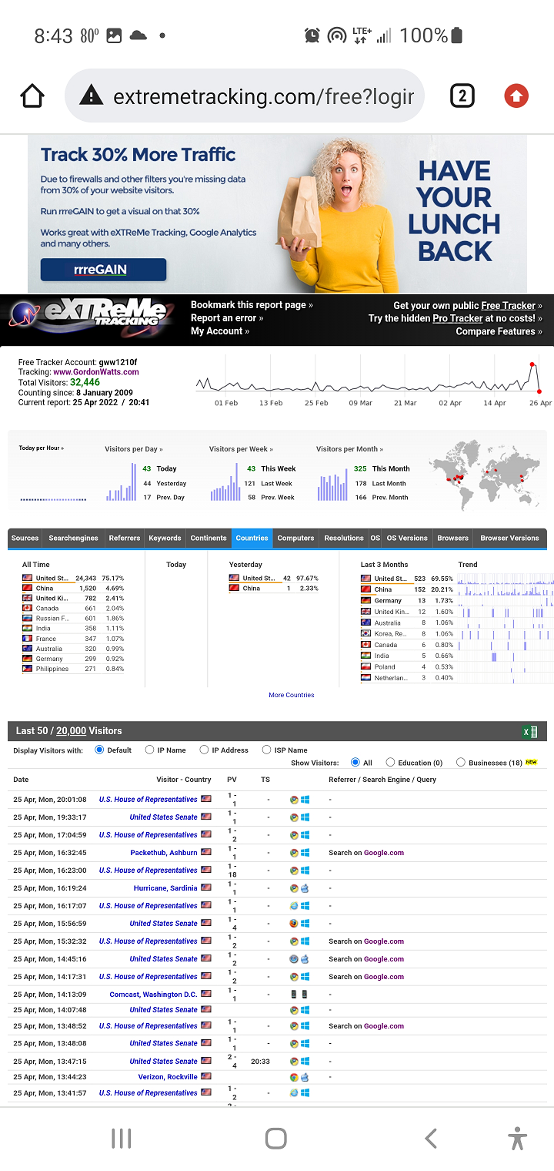Open the My Account link
This screenshot has height=1171, width=554.
(x=220, y=331)
